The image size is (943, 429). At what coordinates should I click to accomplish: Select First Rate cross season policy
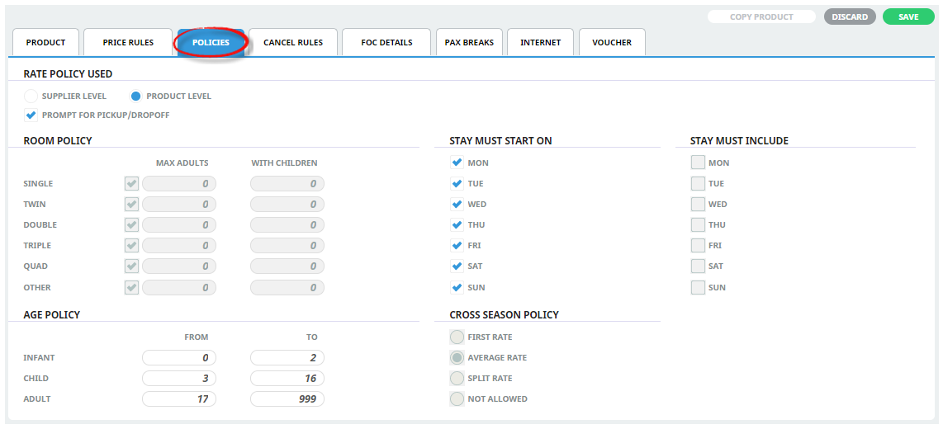point(457,337)
